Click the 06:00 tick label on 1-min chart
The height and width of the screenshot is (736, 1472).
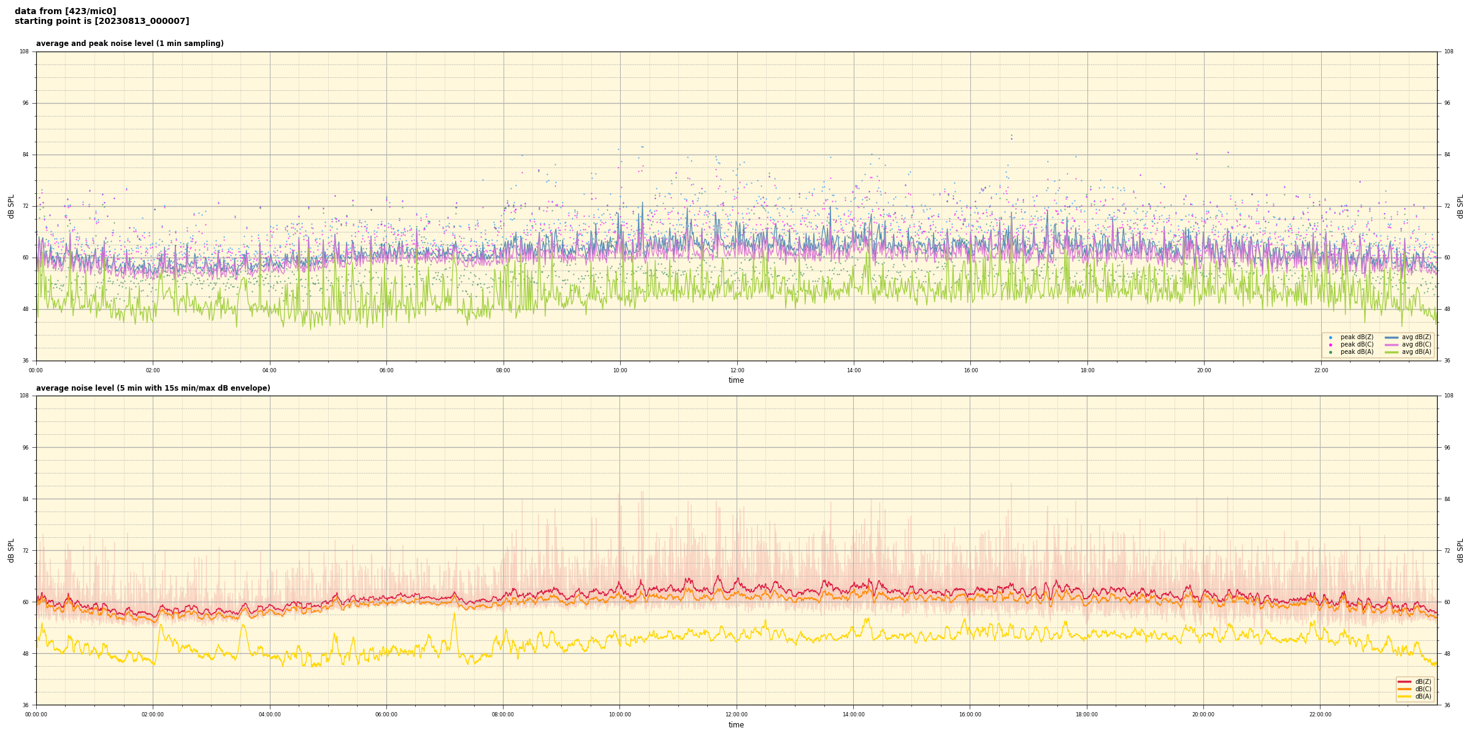point(386,370)
